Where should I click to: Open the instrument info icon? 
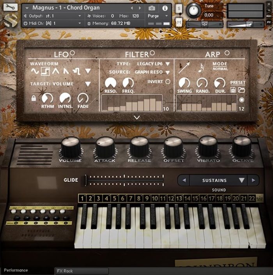click(x=165, y=8)
